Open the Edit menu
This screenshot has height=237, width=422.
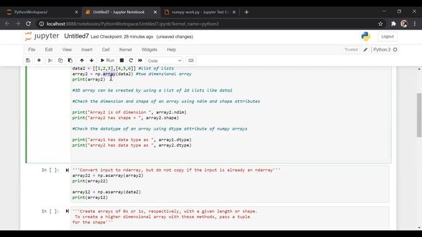coord(49,50)
